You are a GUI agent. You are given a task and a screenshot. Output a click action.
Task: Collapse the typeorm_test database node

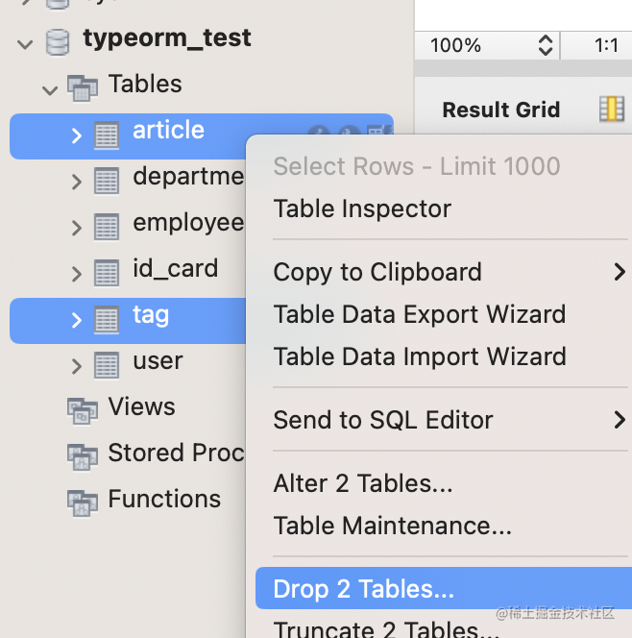(x=25, y=42)
